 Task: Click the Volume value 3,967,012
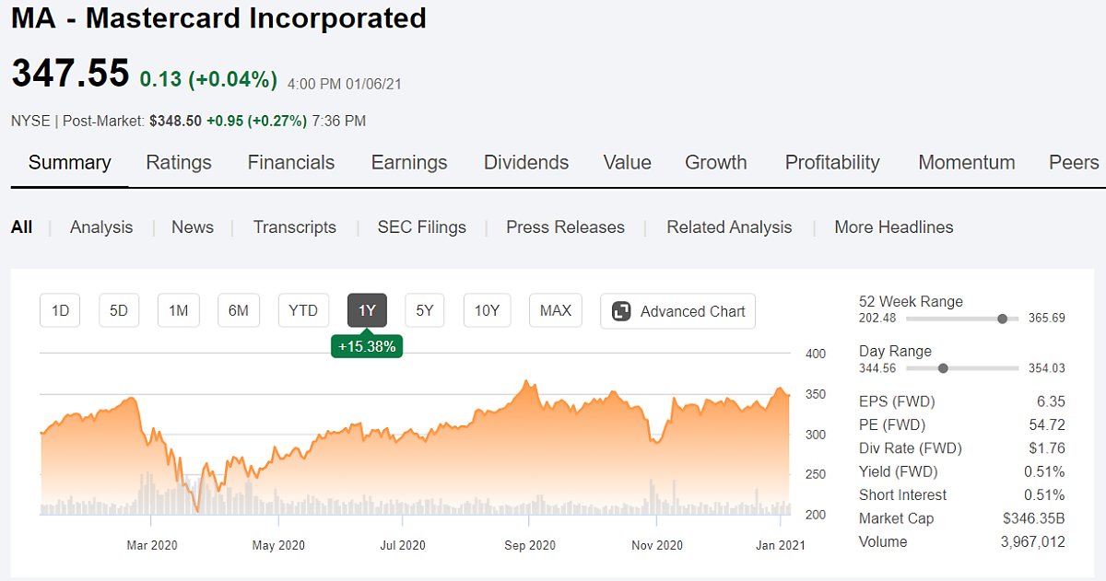point(1032,542)
